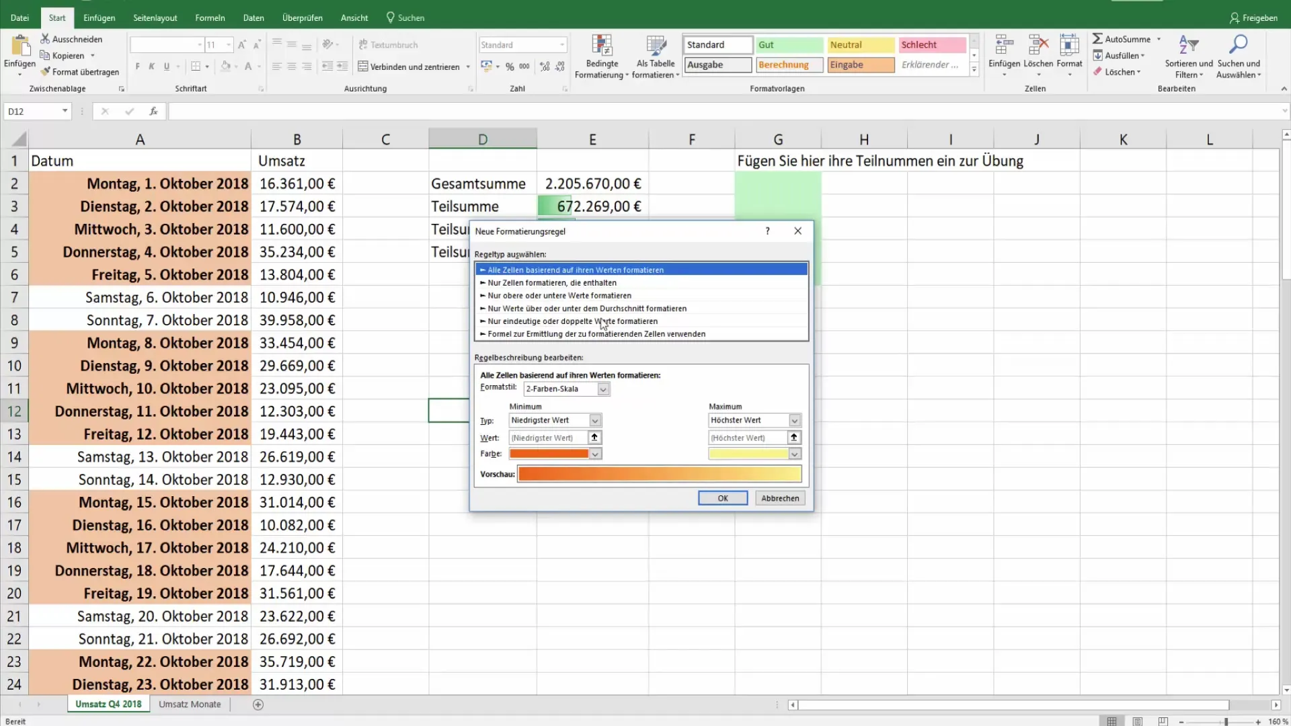The image size is (1291, 726).
Task: Open Bedingte Formatierung menu
Action: tap(602, 57)
